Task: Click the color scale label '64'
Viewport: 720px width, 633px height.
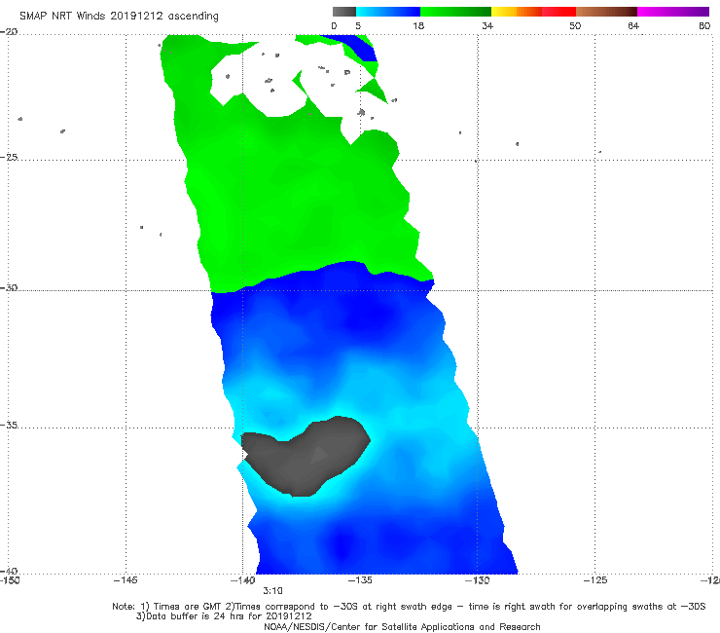Action: [633, 26]
